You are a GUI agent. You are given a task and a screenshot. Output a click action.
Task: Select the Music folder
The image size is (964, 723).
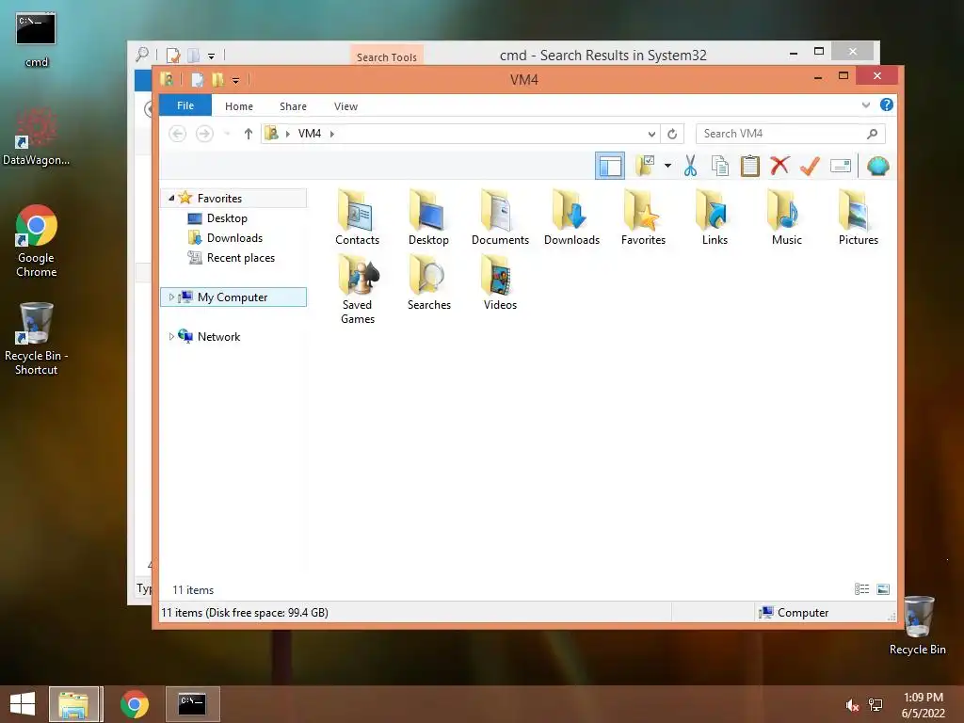click(786, 217)
